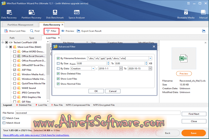
Task: Open the data recovery instructions link
Action: coord(36,135)
